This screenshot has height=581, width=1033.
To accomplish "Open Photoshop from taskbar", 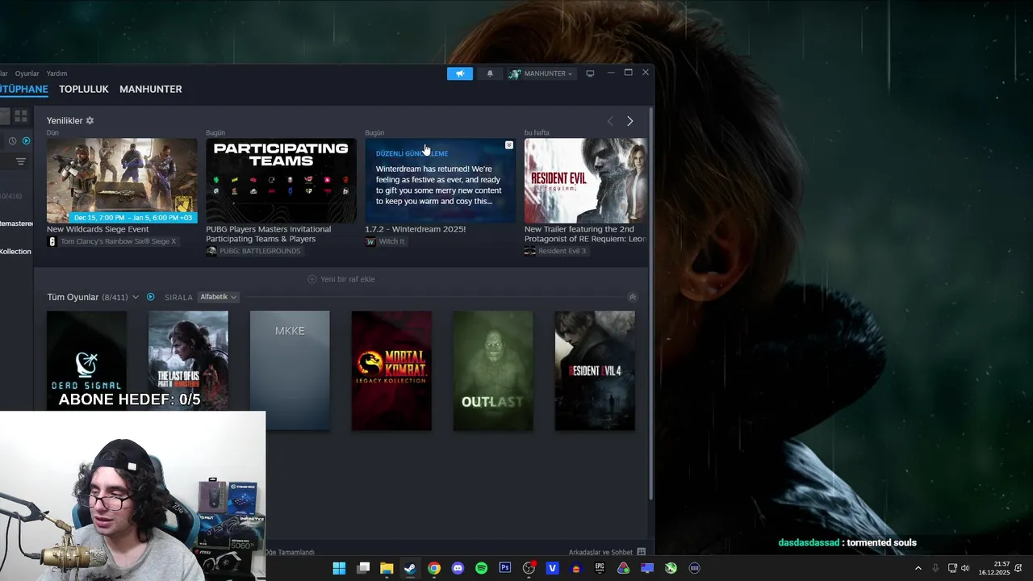I will click(505, 568).
